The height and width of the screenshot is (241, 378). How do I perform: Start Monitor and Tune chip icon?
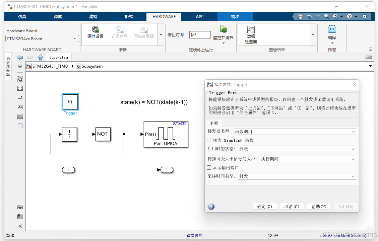224,29
